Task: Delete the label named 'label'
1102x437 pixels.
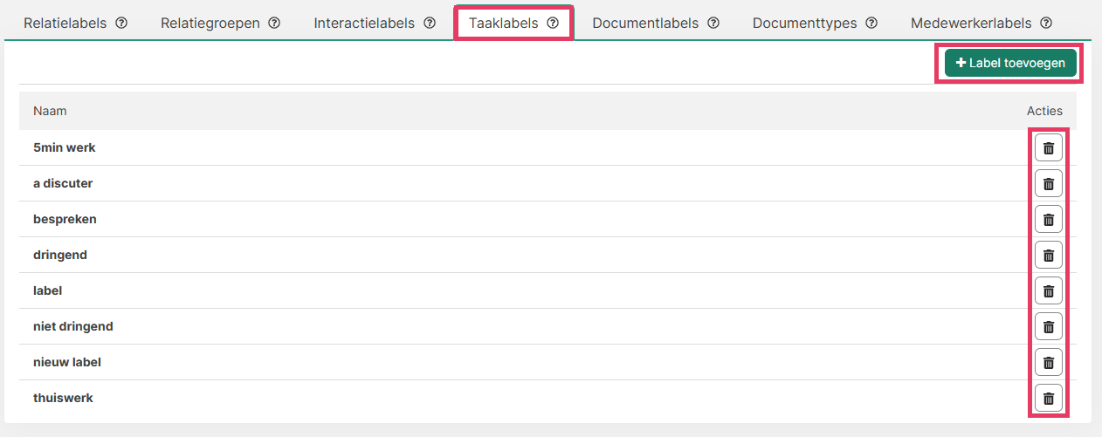Action: pyautogui.click(x=1048, y=291)
